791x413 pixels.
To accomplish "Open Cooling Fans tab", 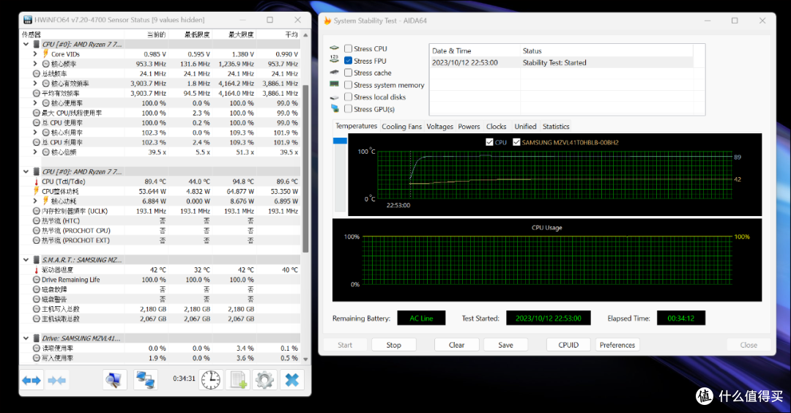I will [401, 127].
